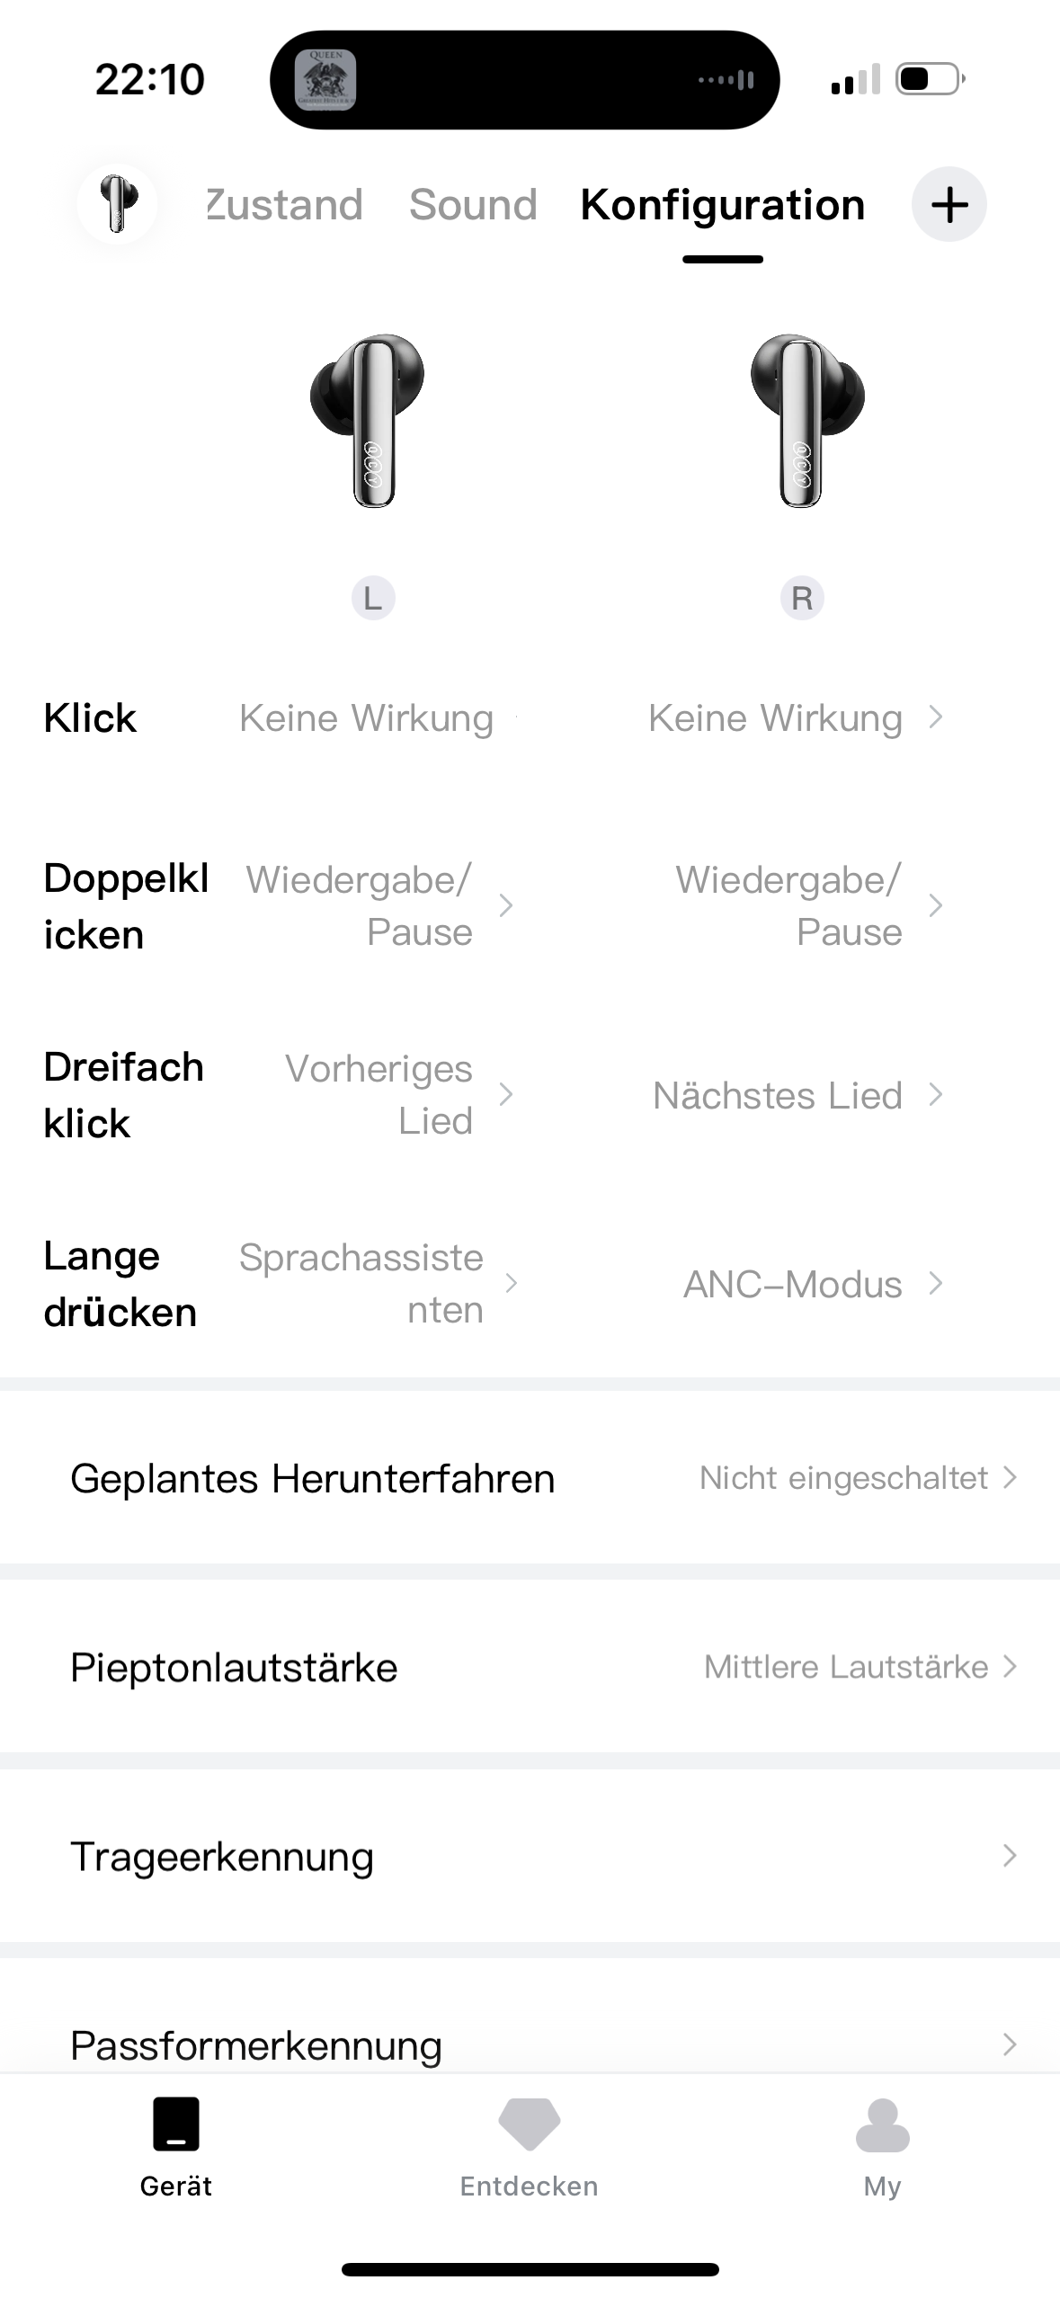This screenshot has height=2298, width=1060.
Task: Tap the right earbud image
Action: point(804,421)
